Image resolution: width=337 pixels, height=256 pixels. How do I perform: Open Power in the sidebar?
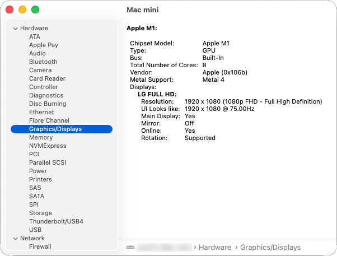click(x=38, y=171)
